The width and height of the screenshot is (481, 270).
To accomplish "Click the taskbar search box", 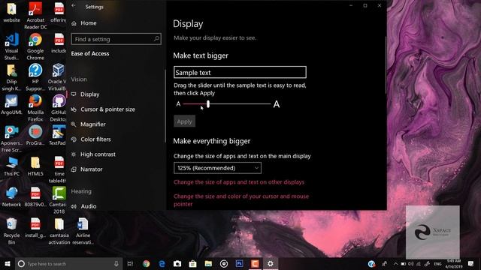I will click(68, 263).
